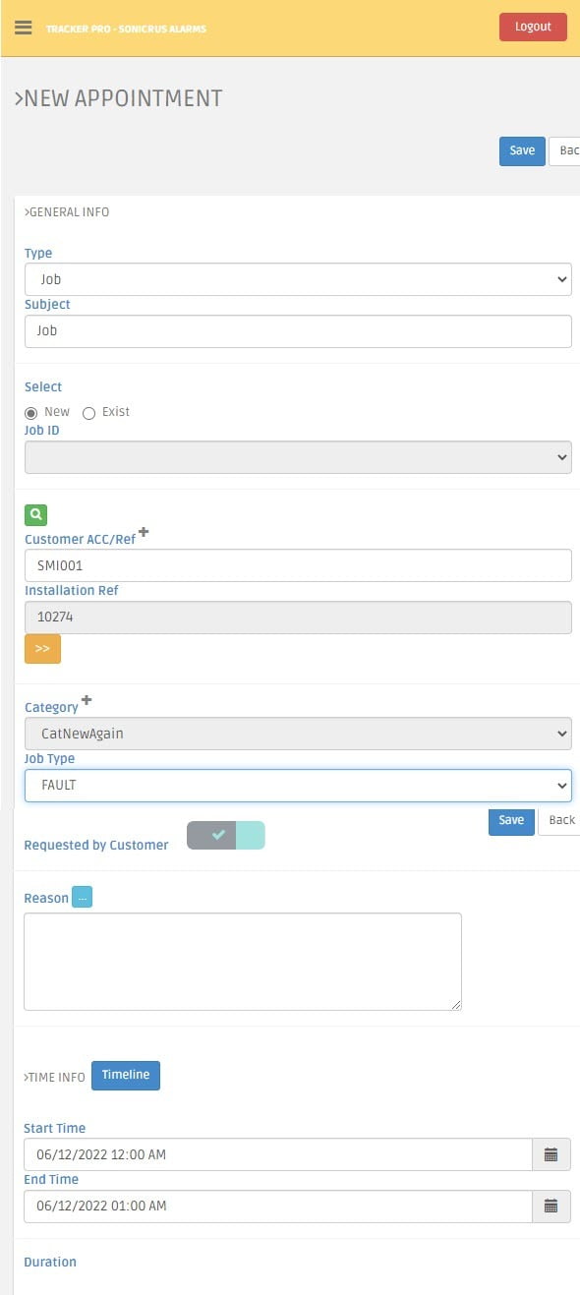Open the Job ID dropdown
Viewport: 580px width, 1295px height.
pos(298,457)
